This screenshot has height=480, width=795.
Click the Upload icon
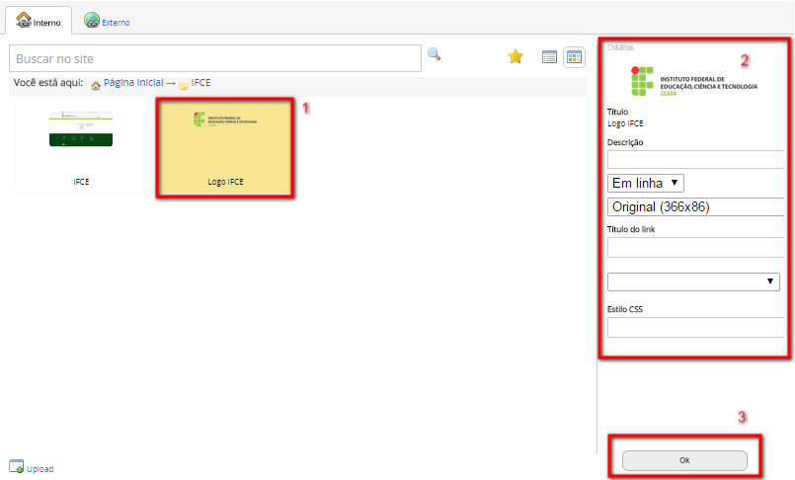click(x=16, y=466)
